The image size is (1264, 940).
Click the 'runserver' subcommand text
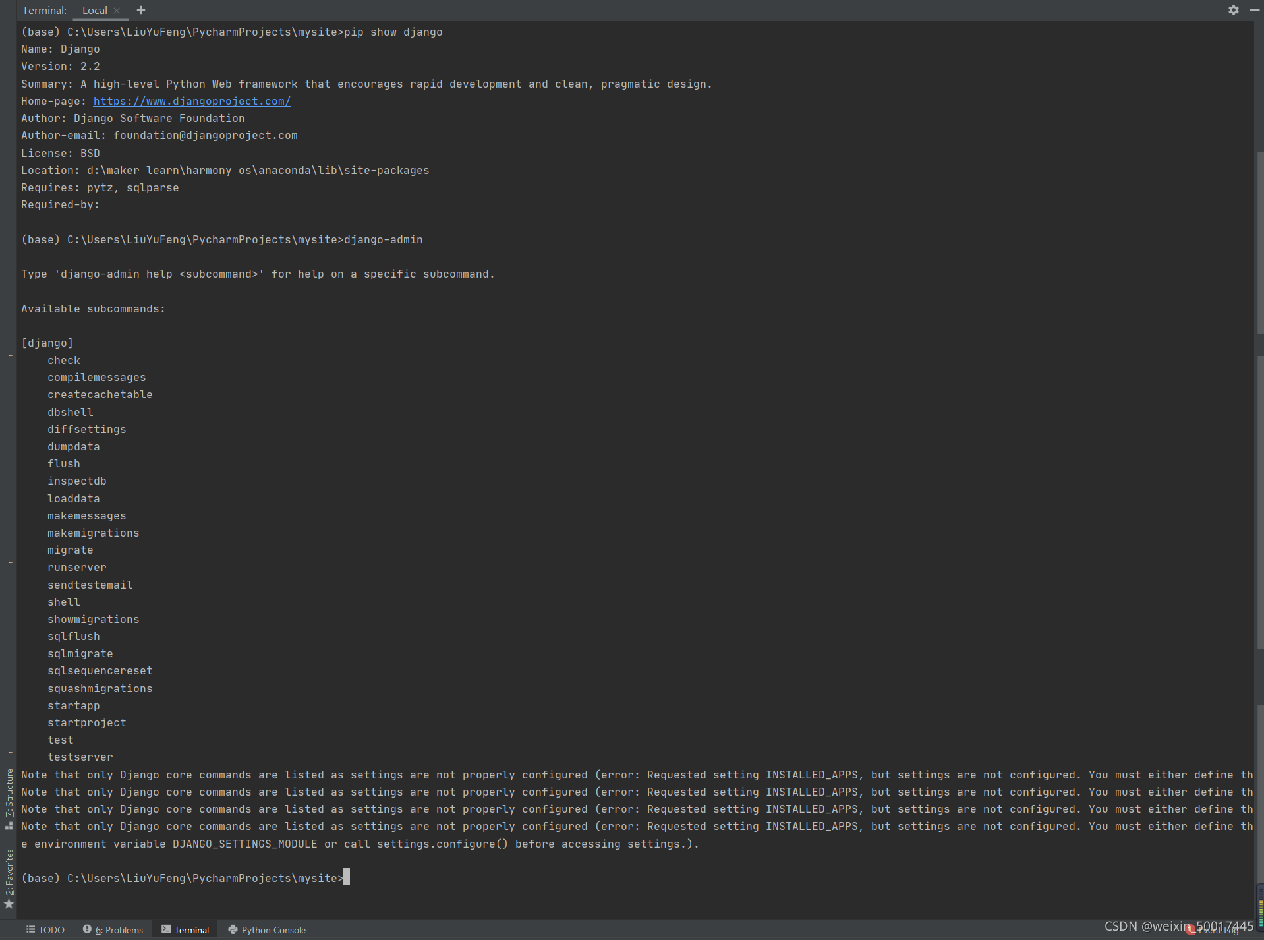76,567
